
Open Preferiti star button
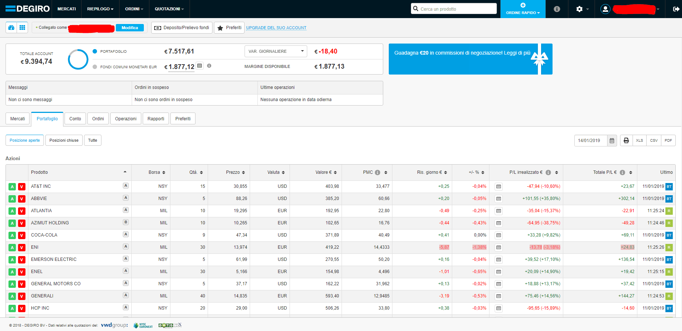point(229,28)
